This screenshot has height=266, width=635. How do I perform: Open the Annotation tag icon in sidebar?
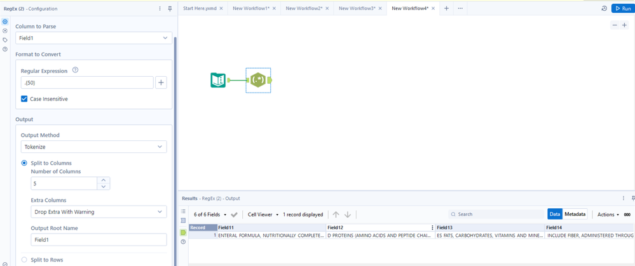point(5,40)
